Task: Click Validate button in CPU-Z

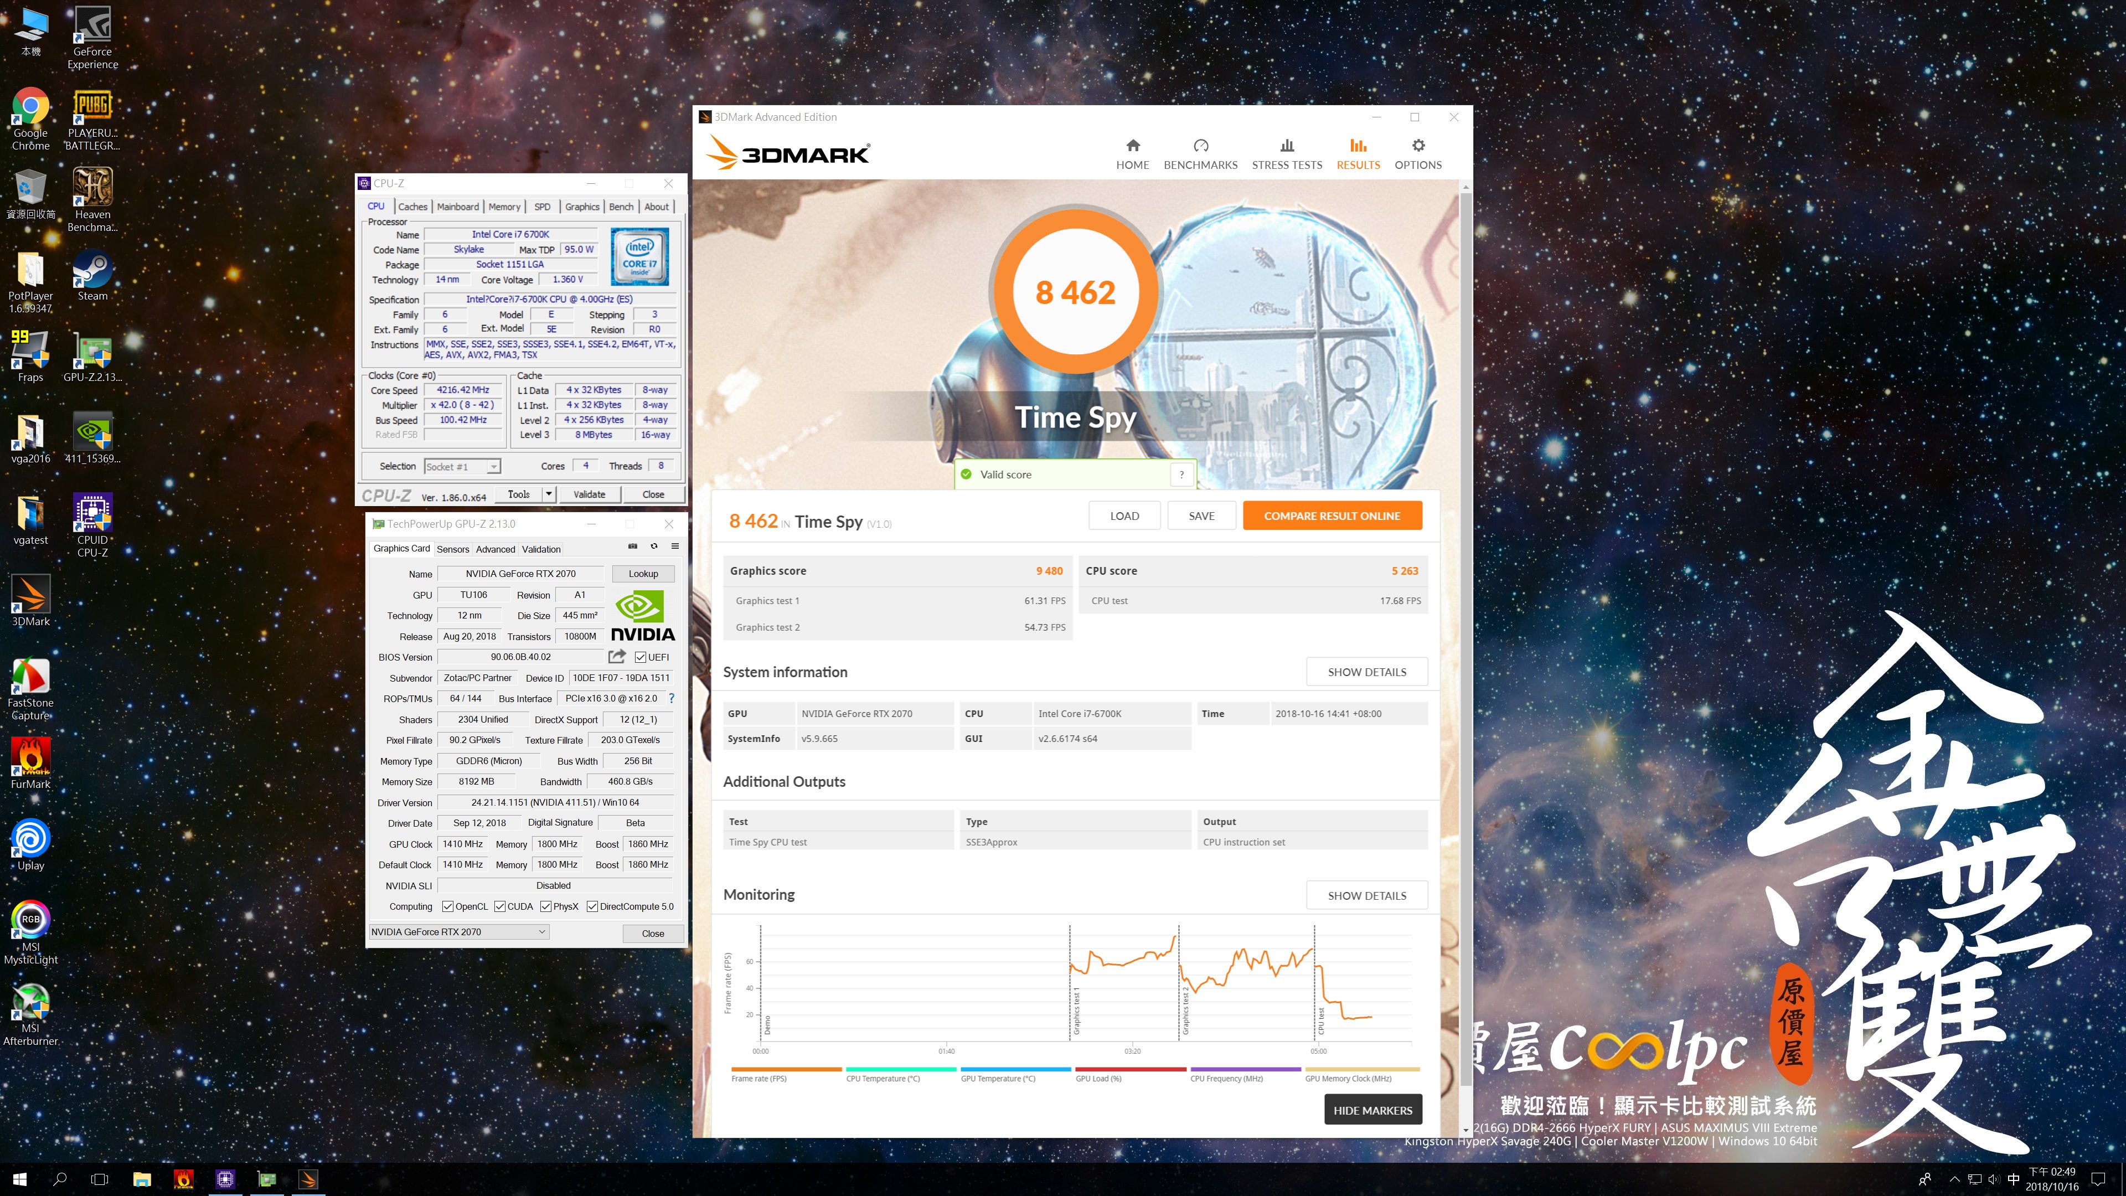Action: coord(589,493)
